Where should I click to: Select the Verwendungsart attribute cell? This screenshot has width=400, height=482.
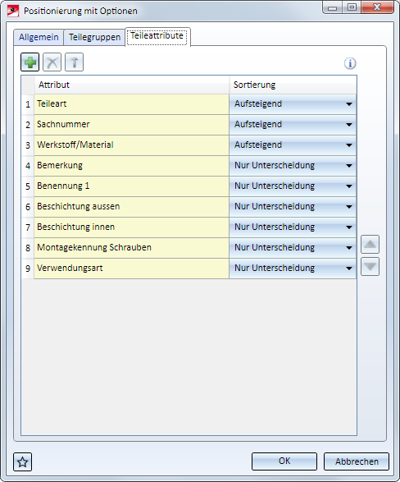point(132,269)
